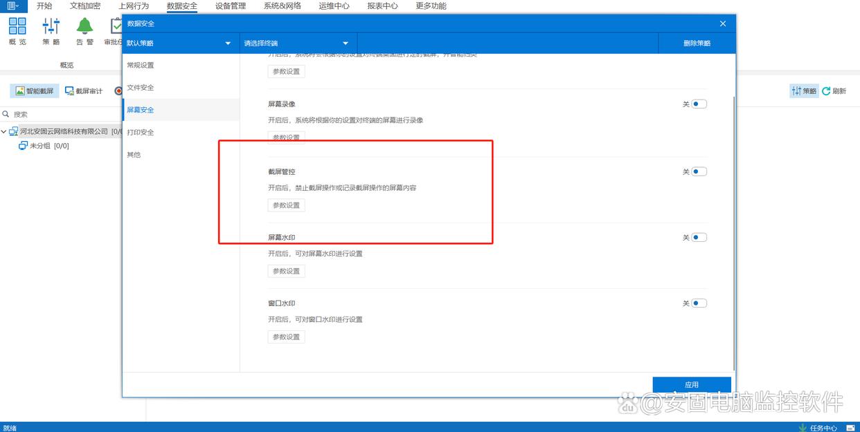
Task: Click the 策略 sliders icon in the ribbon
Action: [51, 27]
